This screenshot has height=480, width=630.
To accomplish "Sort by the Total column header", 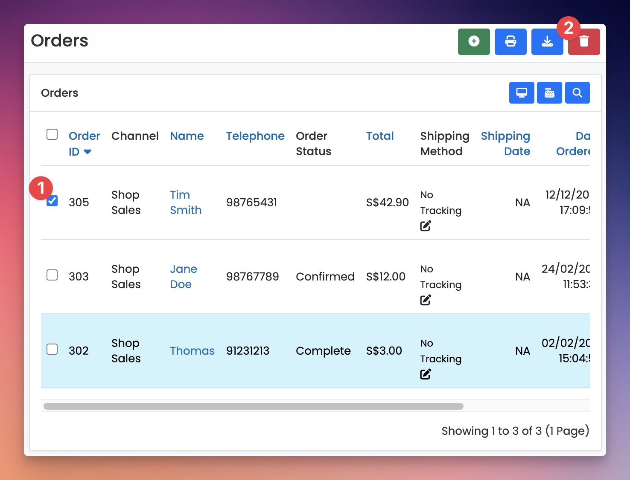I will point(380,136).
